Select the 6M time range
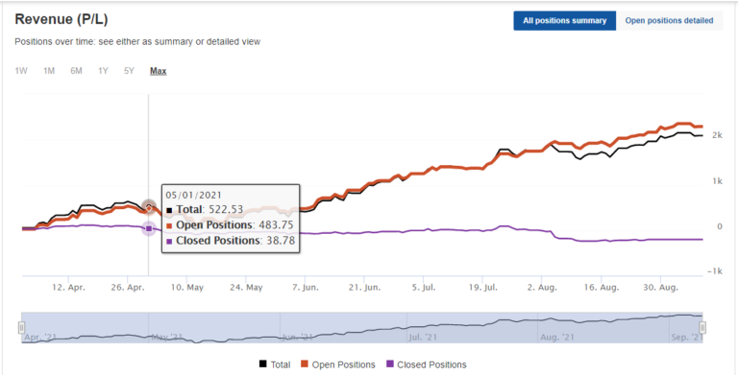Image resolution: width=738 pixels, height=375 pixels. tap(76, 71)
